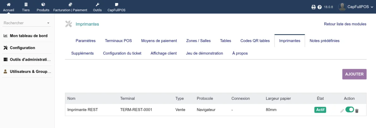Open the Zones / Salles tab
Image resolution: width=376 pixels, height=128 pixels.
[198, 41]
